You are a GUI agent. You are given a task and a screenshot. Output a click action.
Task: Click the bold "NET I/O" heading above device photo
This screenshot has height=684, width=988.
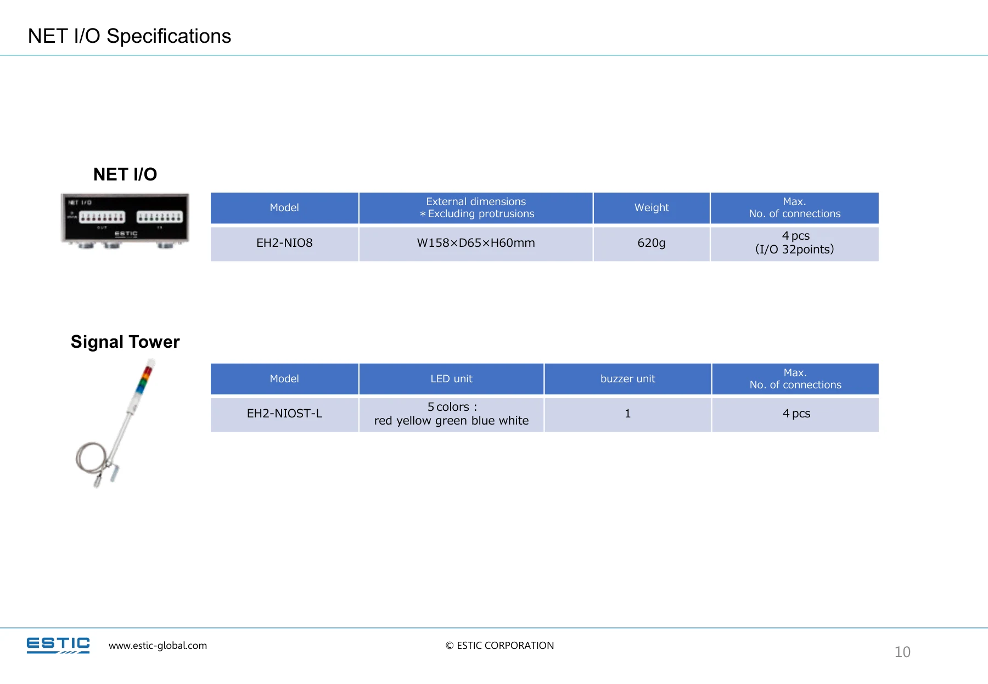[x=125, y=174]
